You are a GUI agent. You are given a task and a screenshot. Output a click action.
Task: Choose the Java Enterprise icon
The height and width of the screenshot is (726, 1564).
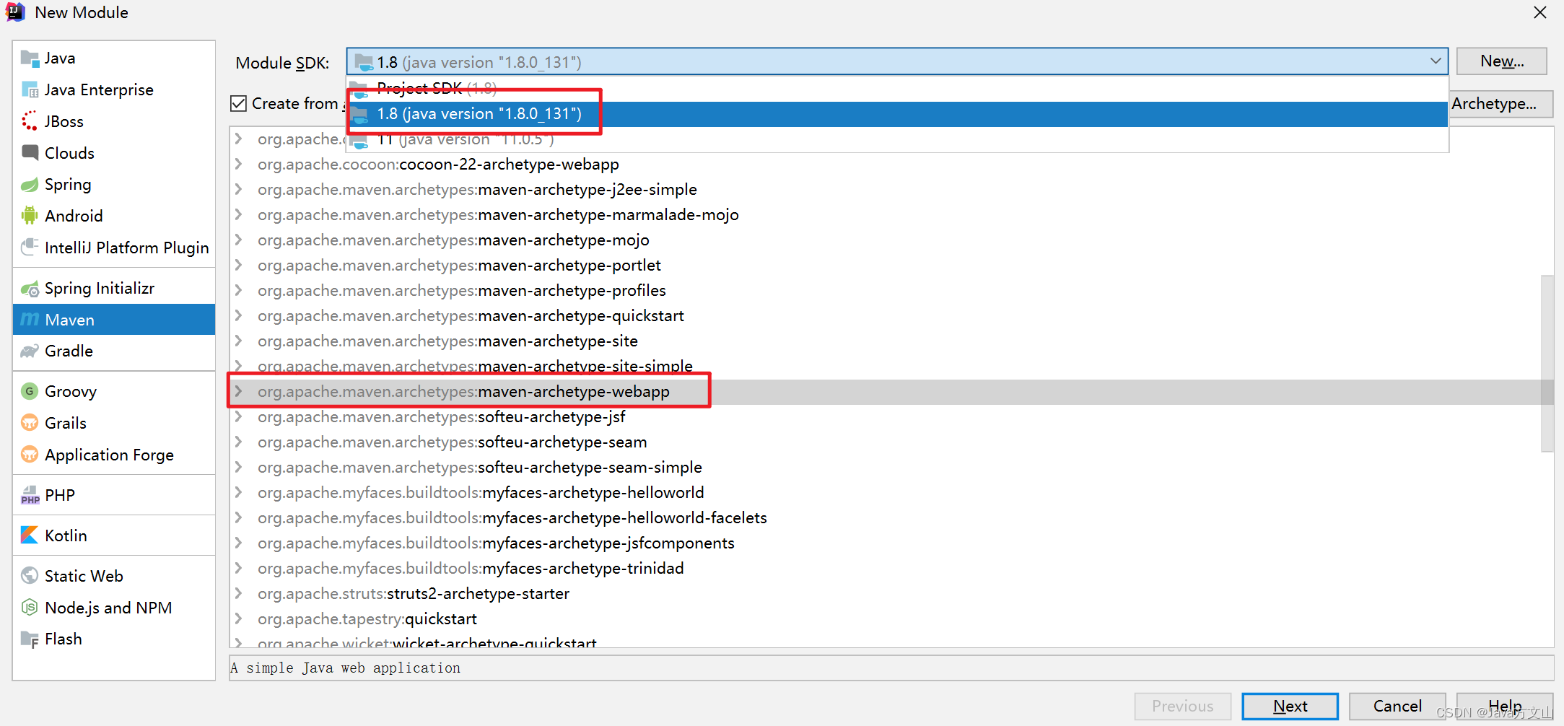coord(30,90)
